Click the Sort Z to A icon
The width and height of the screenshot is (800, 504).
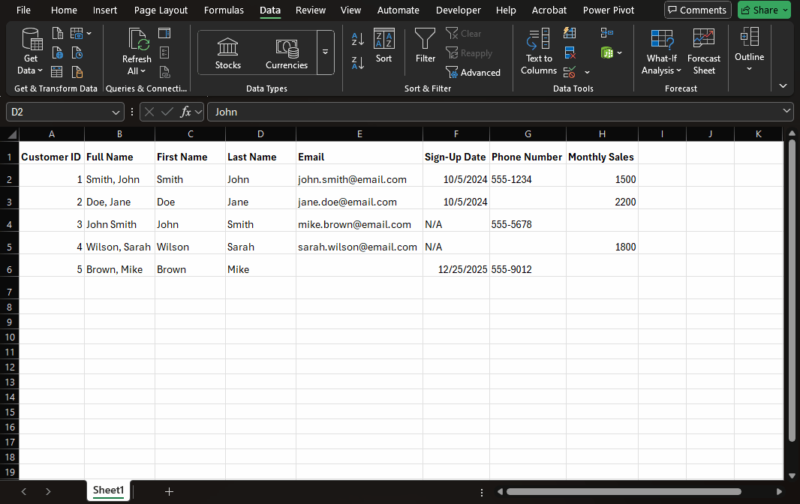coord(358,63)
